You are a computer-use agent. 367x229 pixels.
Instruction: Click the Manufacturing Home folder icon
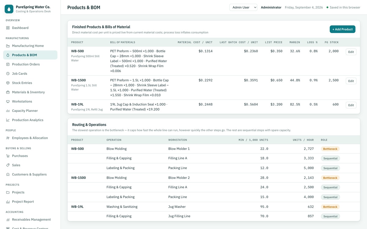tap(8, 46)
